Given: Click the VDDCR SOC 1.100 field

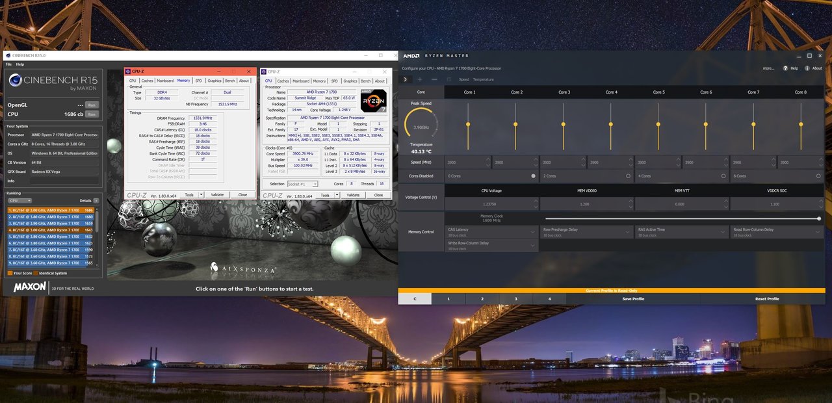Looking at the screenshot, I should coord(777,203).
